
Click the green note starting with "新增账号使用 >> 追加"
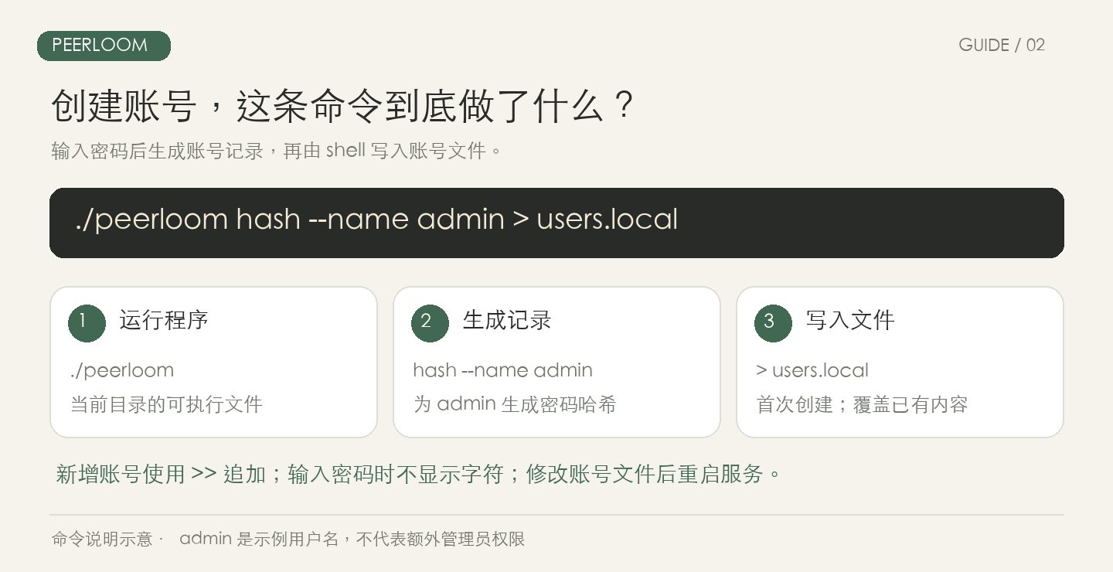point(418,474)
